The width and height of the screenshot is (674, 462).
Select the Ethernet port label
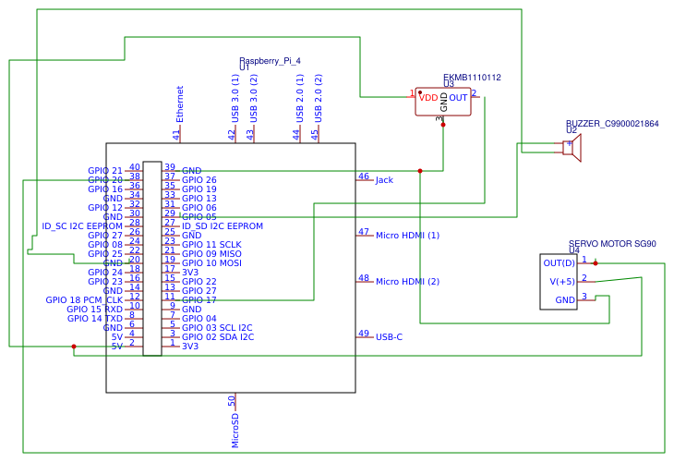[x=180, y=104]
